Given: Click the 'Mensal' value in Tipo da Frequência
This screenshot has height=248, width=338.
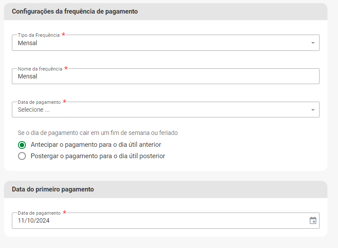Looking at the screenshot, I should (x=28, y=43).
